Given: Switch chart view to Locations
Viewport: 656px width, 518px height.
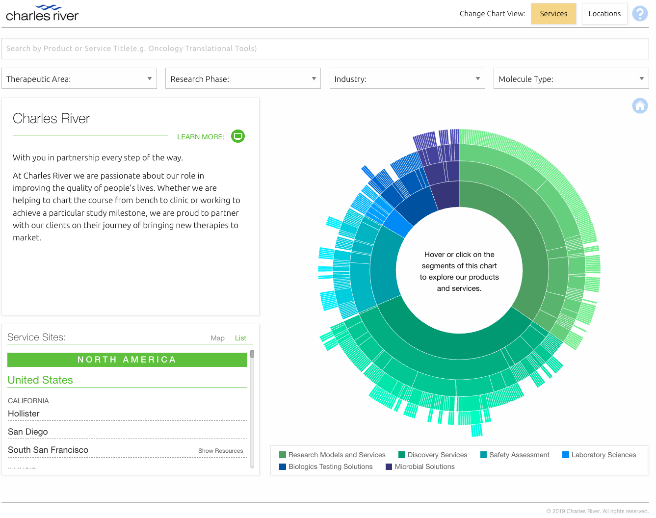Looking at the screenshot, I should (x=604, y=14).
